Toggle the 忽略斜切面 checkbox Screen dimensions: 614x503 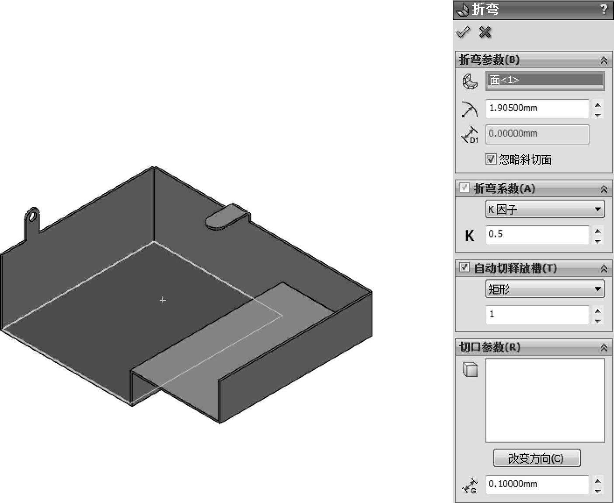click(491, 159)
